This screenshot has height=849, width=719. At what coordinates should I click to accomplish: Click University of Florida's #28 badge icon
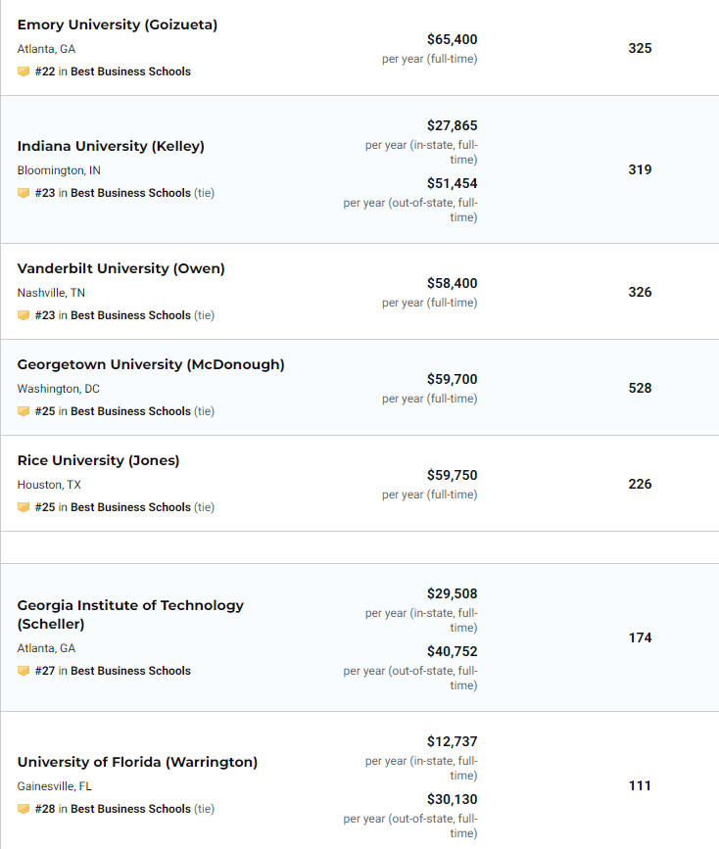(24, 809)
